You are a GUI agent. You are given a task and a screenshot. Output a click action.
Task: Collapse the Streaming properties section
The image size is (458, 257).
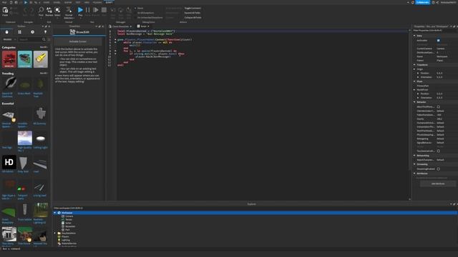pyautogui.click(x=414, y=164)
